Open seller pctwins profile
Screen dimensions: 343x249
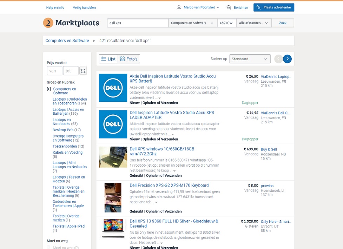click(x=267, y=186)
